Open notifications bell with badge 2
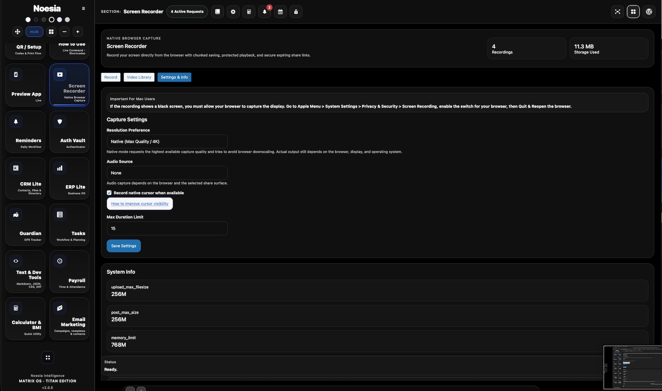 (x=264, y=12)
